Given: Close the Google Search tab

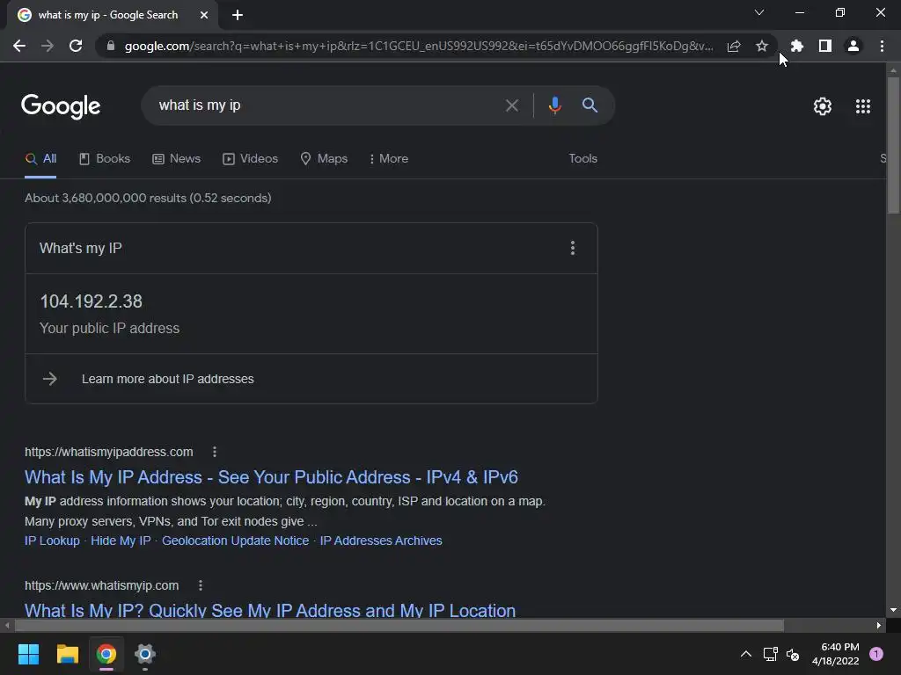Looking at the screenshot, I should pos(204,15).
